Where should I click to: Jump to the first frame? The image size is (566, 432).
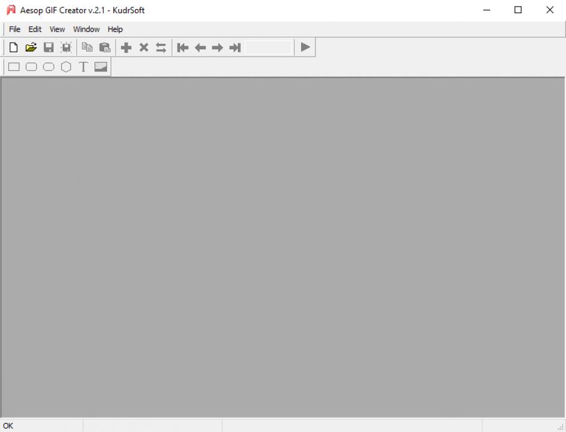(182, 48)
